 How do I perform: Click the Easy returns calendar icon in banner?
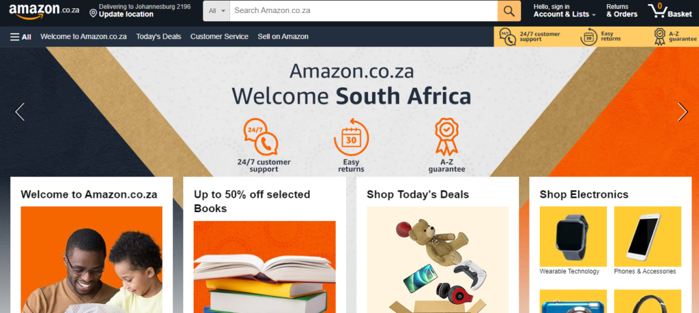click(x=352, y=136)
